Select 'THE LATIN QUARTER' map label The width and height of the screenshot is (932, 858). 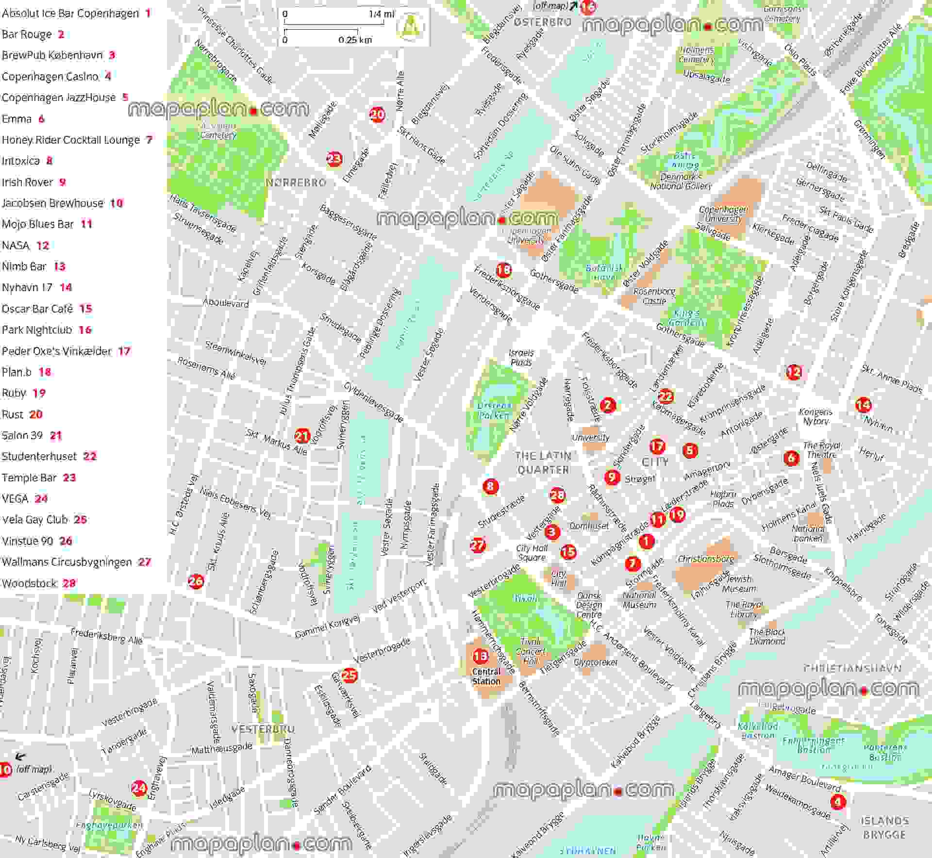543,462
